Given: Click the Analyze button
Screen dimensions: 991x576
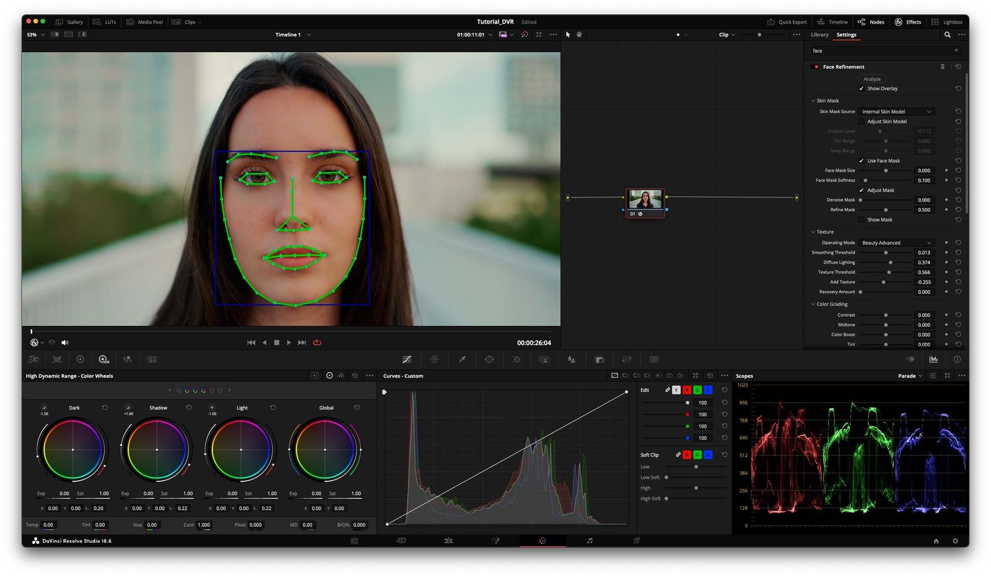Looking at the screenshot, I should (x=872, y=79).
